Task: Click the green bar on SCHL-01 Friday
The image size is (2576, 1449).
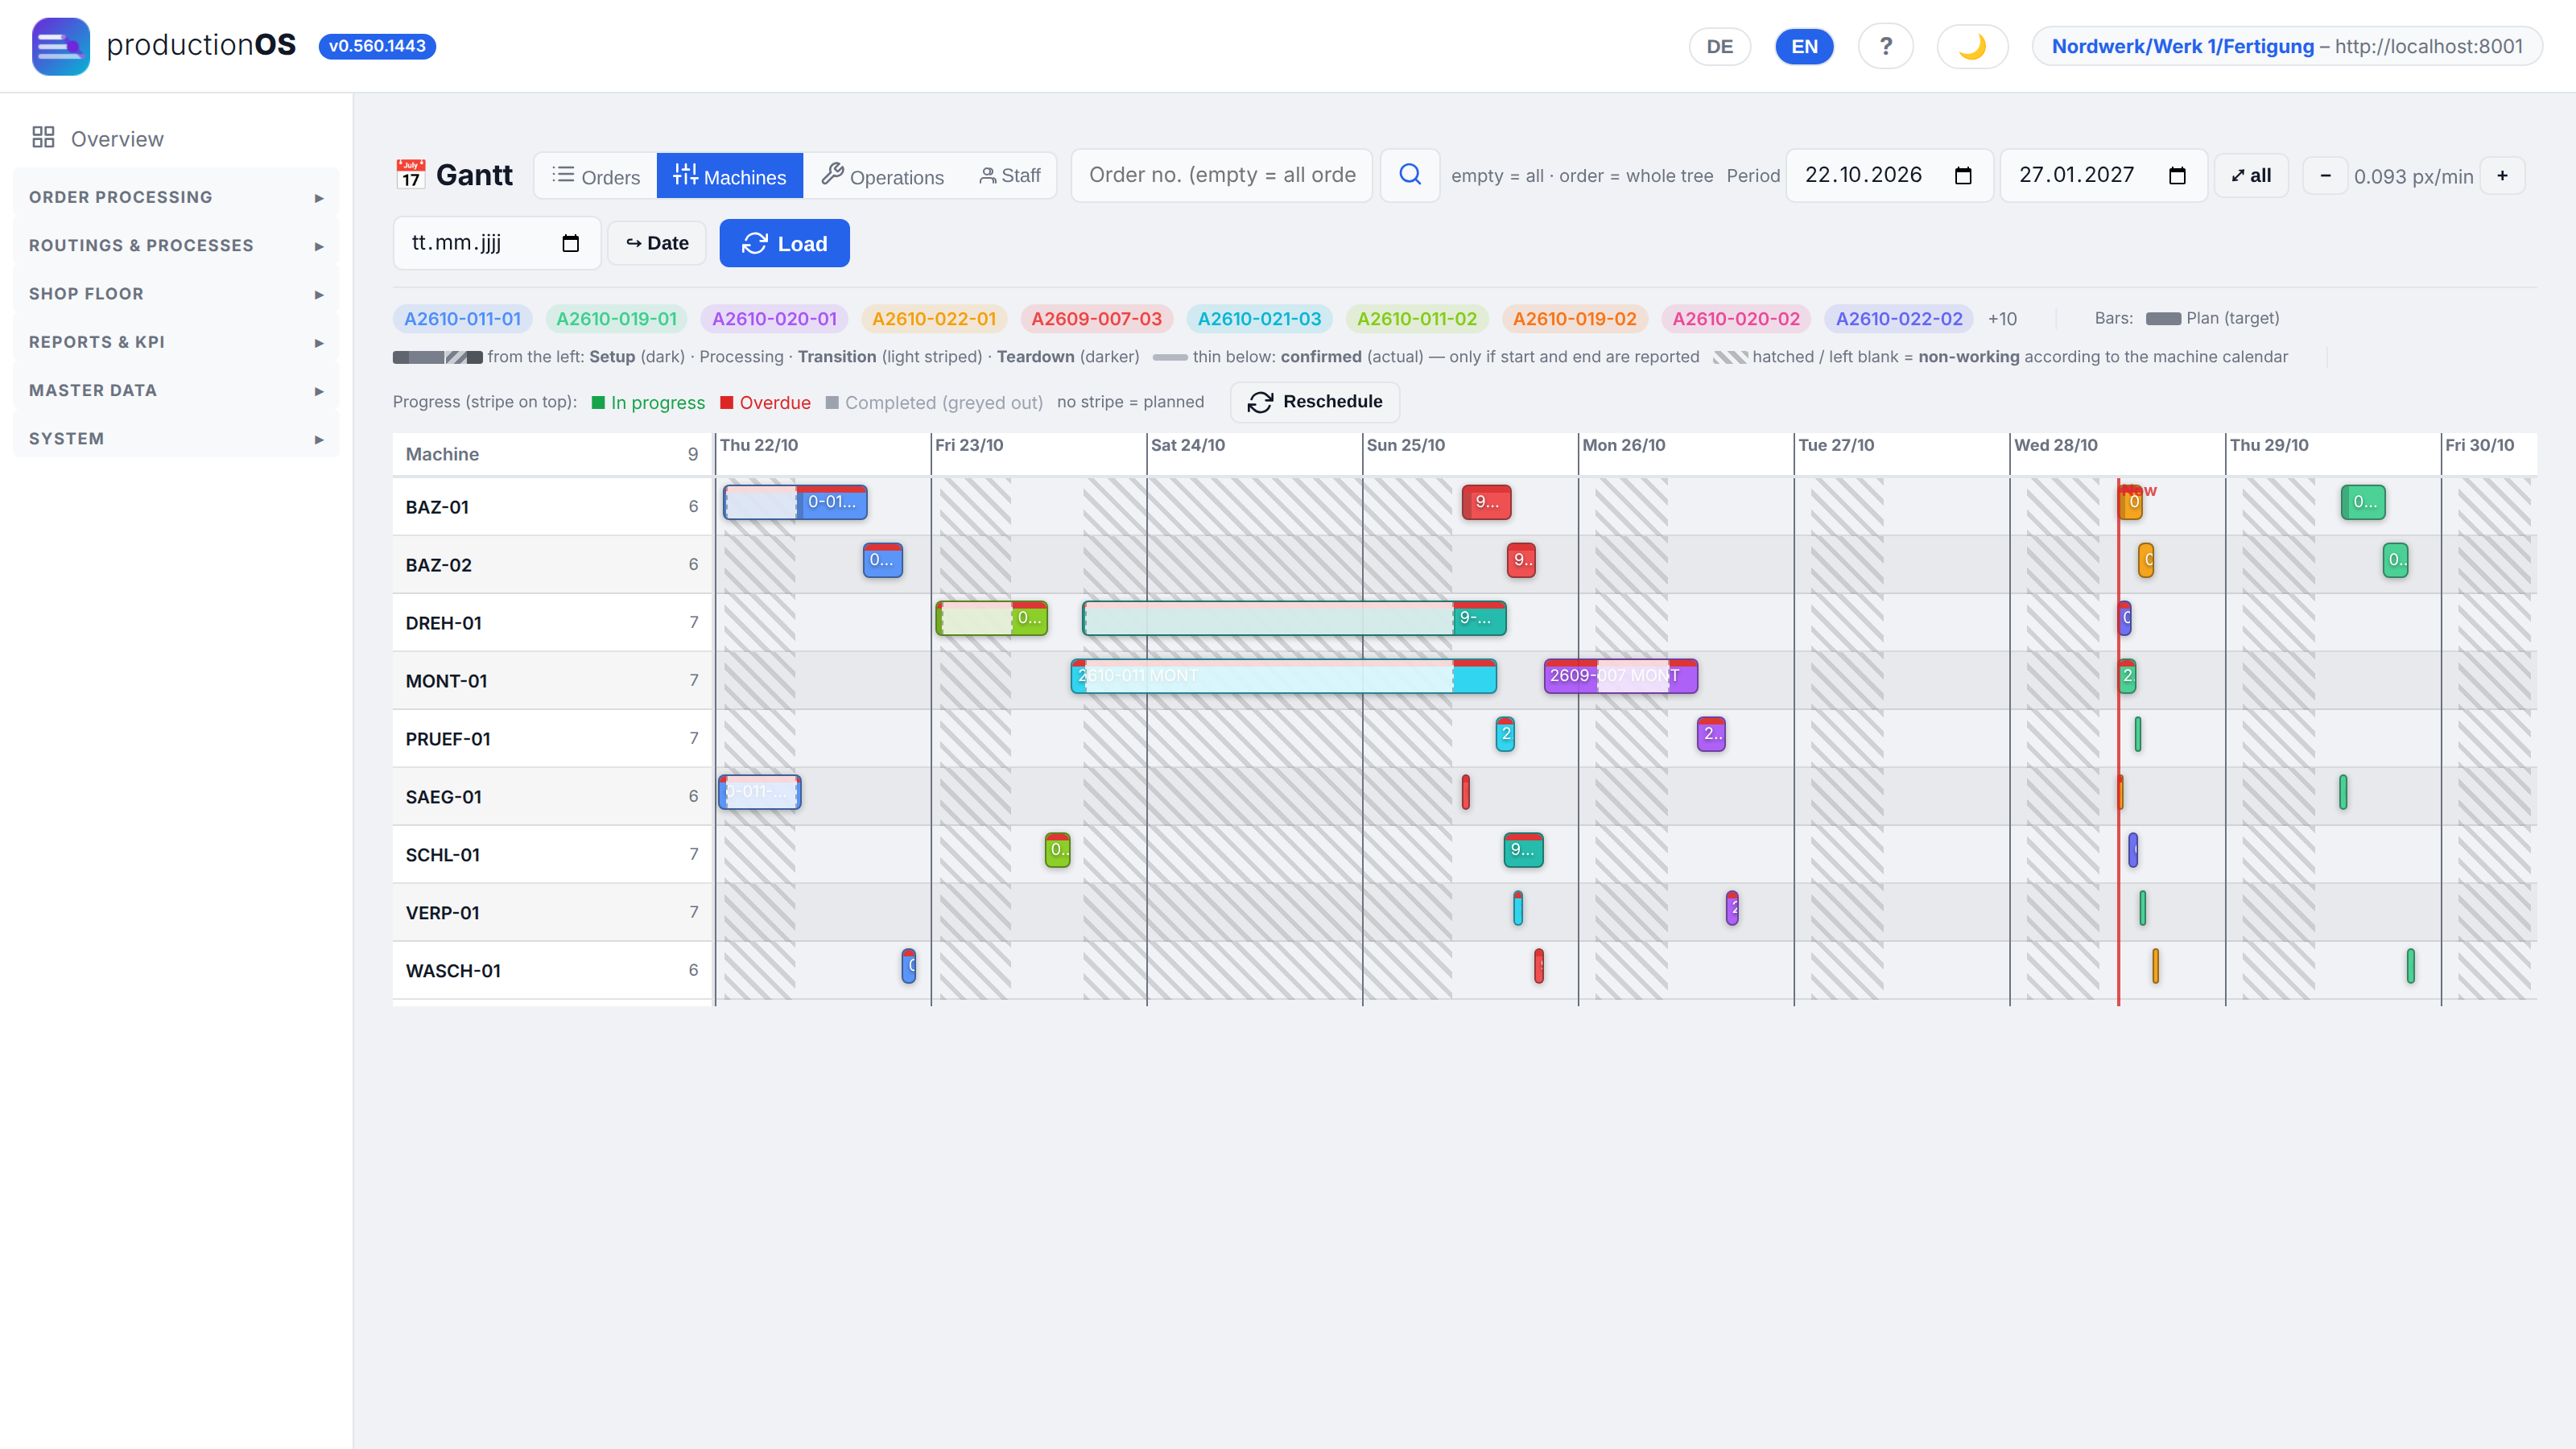Action: 1057,850
